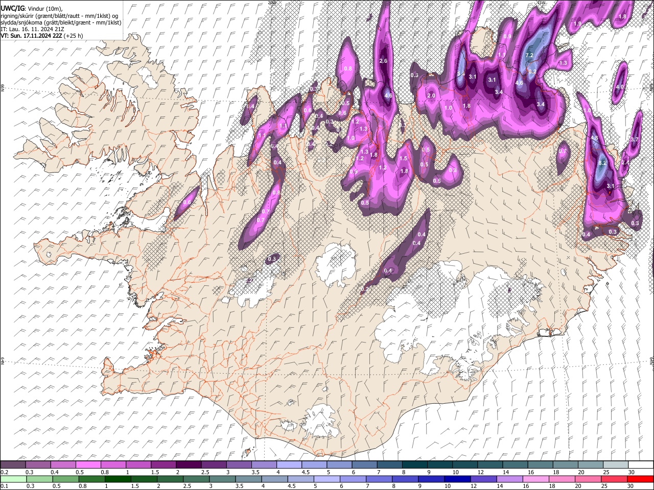Click the '64N' latitude label on the right edge
This screenshot has height=490, width=654.
click(651, 360)
